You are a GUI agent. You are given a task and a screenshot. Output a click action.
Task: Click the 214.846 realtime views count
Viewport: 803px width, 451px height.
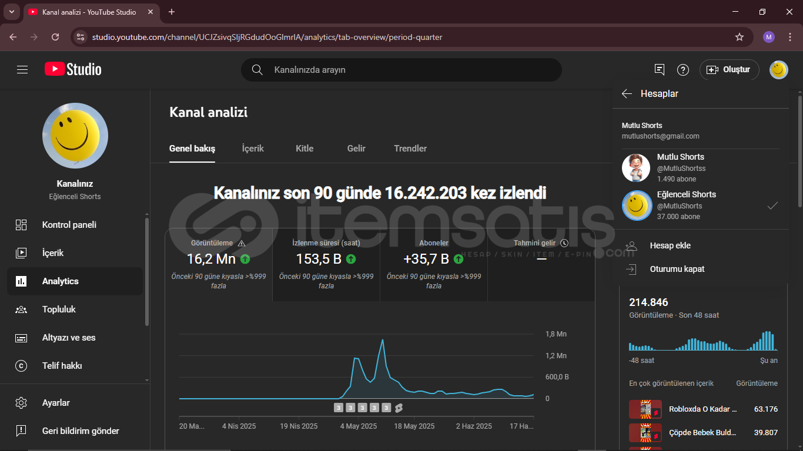[x=648, y=302]
